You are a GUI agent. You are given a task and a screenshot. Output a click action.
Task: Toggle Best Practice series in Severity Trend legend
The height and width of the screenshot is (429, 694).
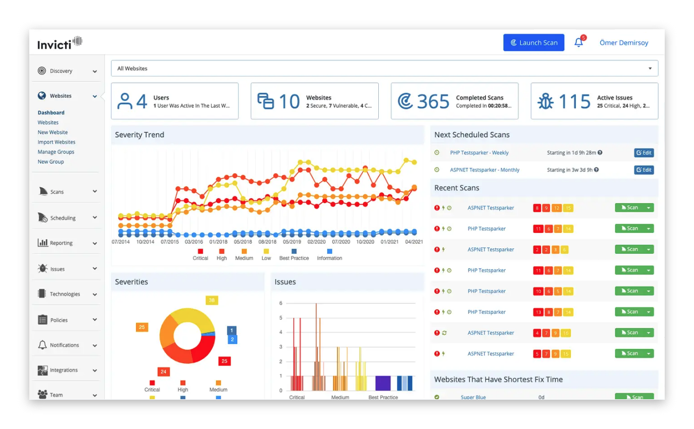[x=294, y=255]
